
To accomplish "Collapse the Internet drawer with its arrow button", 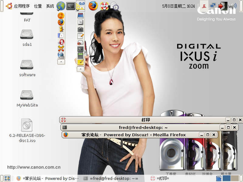I will pyautogui.click(x=61, y=62).
